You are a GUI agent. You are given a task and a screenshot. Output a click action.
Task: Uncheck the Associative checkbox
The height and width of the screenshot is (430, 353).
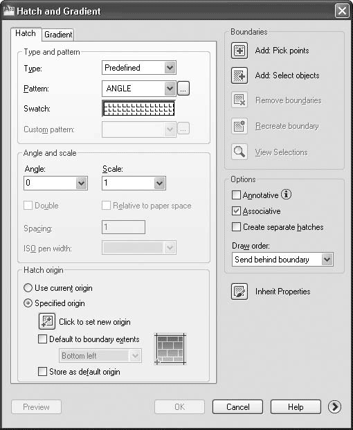point(236,211)
